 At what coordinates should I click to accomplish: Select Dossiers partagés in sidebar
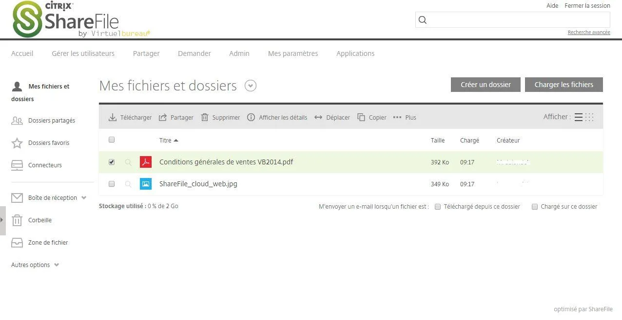point(52,121)
